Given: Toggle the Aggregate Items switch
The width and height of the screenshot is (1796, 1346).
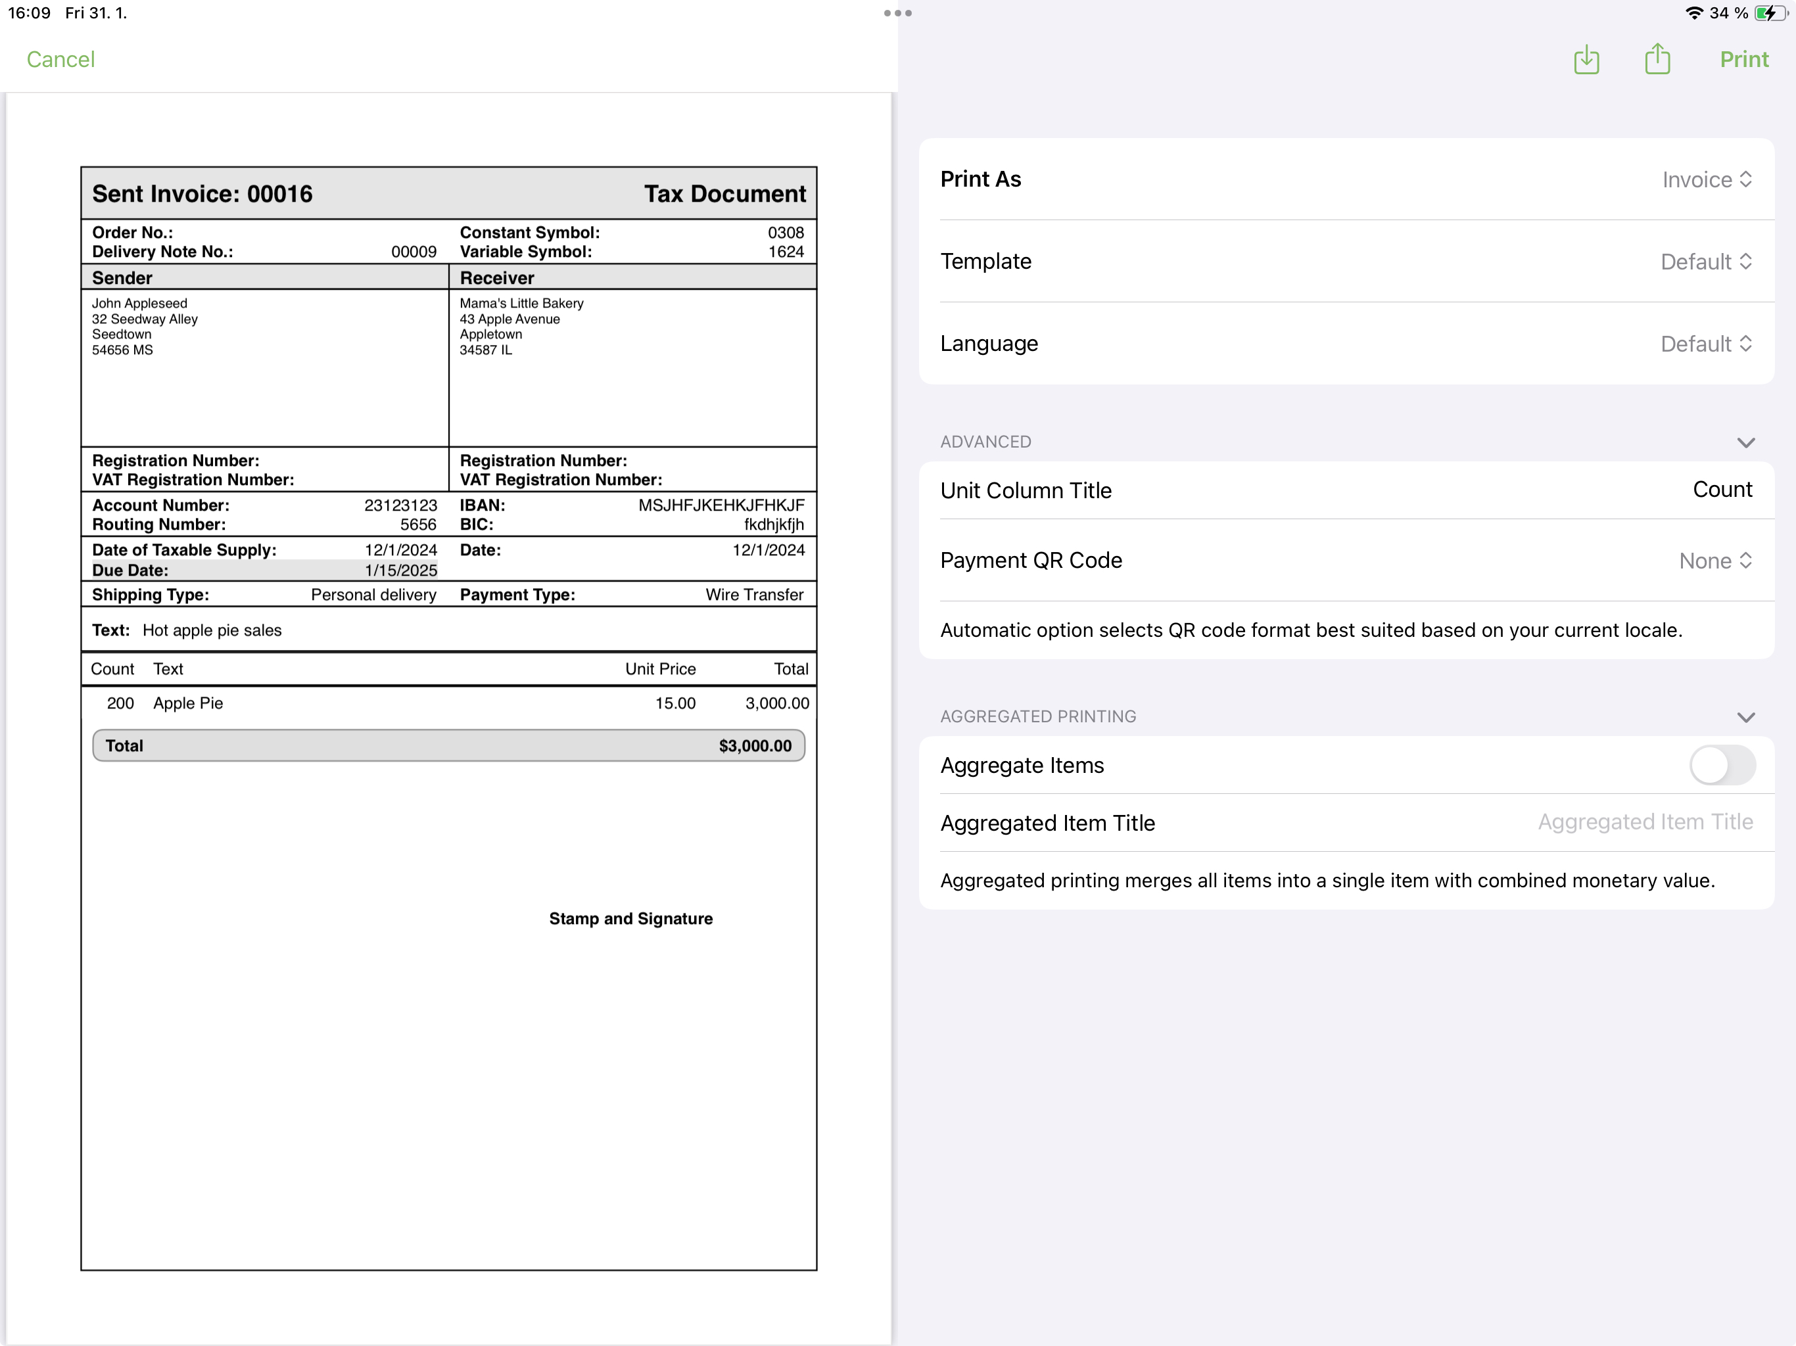Looking at the screenshot, I should pos(1722,765).
